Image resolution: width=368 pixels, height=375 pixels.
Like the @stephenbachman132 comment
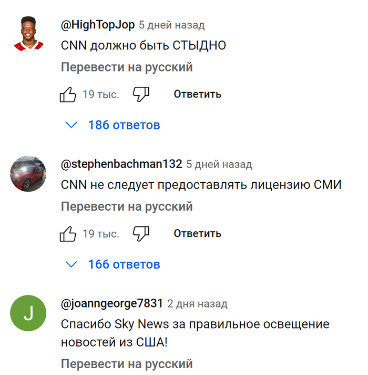(68, 233)
